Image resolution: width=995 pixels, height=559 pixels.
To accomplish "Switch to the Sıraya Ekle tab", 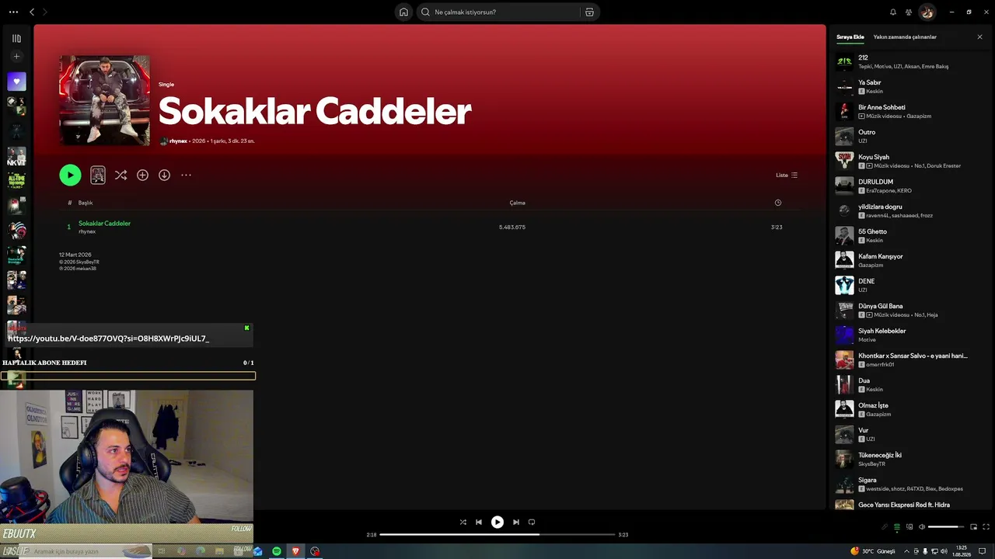I will click(x=850, y=37).
